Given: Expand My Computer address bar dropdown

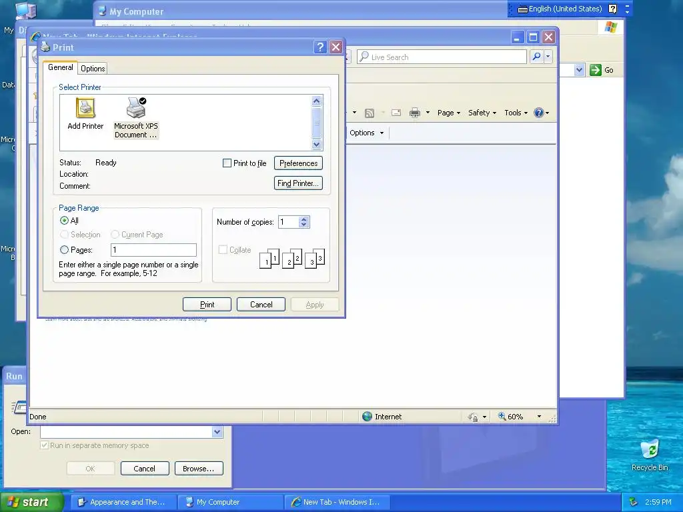Looking at the screenshot, I should pyautogui.click(x=579, y=69).
